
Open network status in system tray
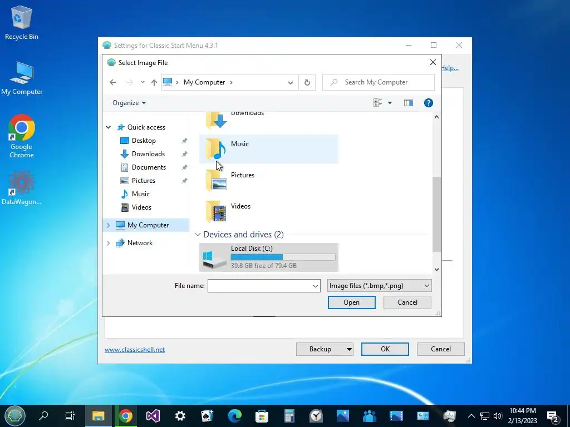click(485, 416)
